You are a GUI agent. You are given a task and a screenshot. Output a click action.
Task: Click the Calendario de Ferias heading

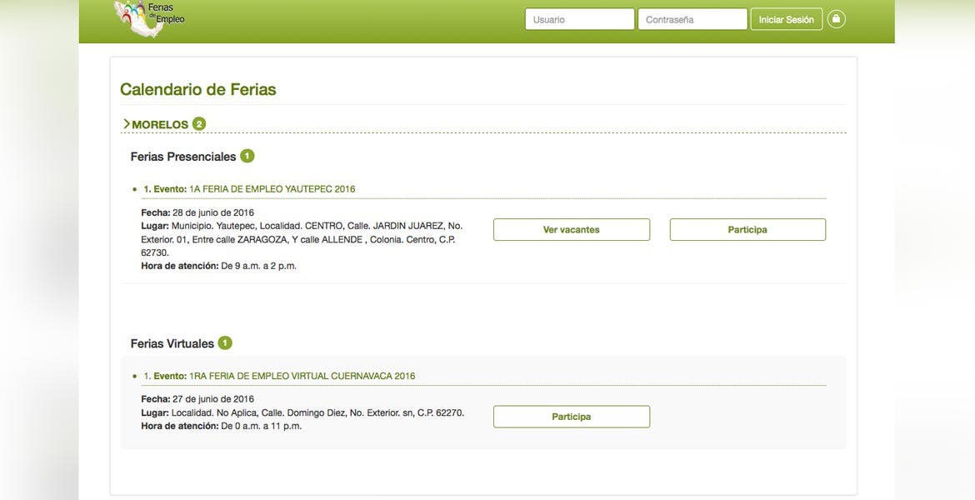click(197, 89)
